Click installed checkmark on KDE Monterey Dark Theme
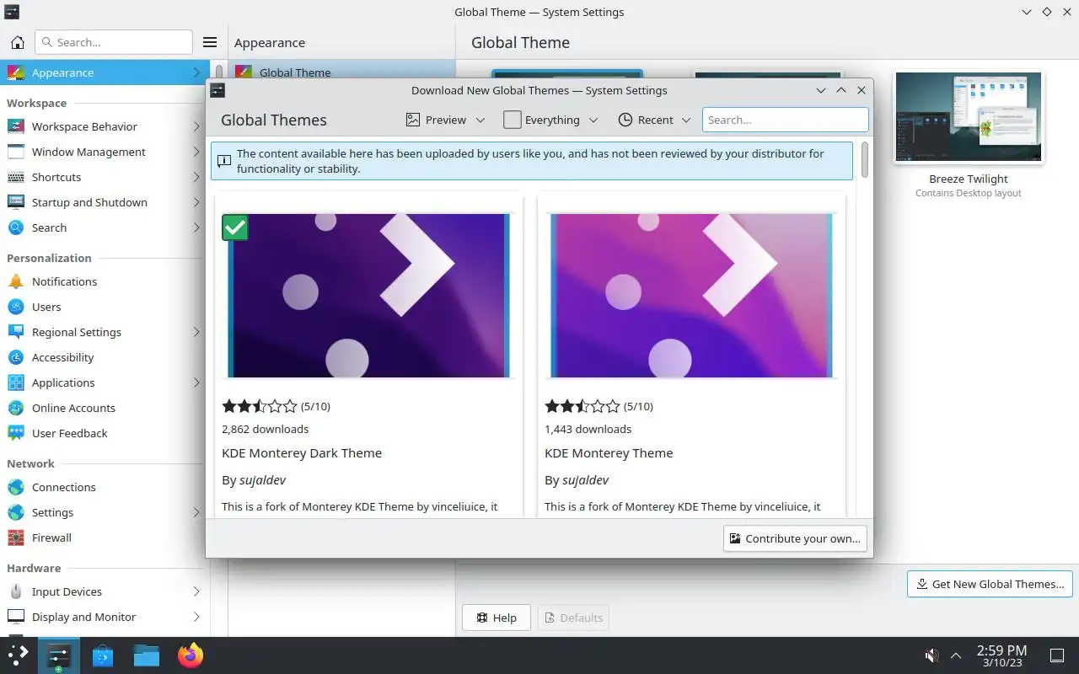Viewport: 1079px width, 674px height. [x=235, y=227]
